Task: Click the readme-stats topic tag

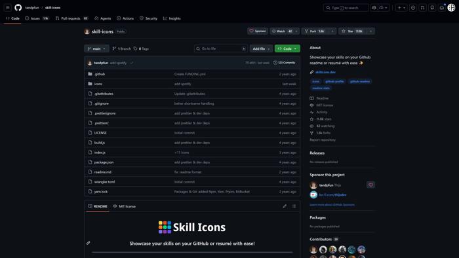Action: tap(321, 88)
